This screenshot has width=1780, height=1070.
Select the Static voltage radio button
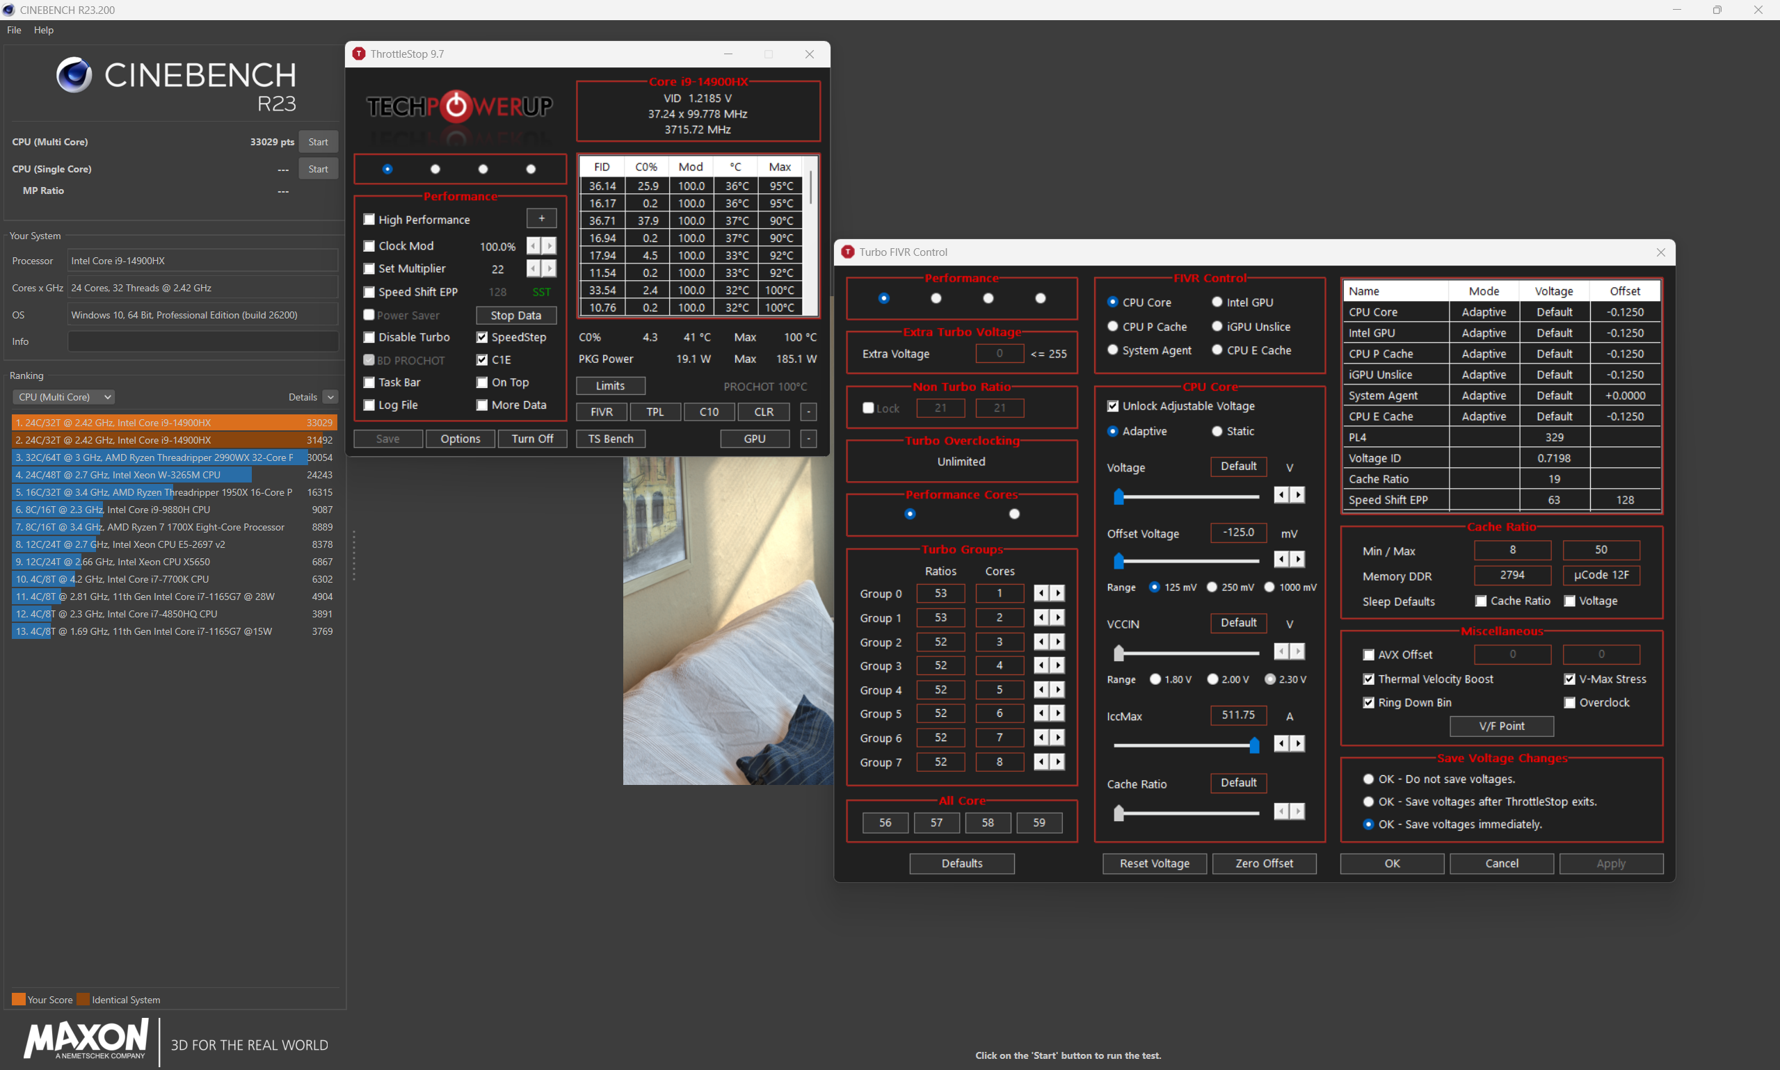click(x=1217, y=431)
